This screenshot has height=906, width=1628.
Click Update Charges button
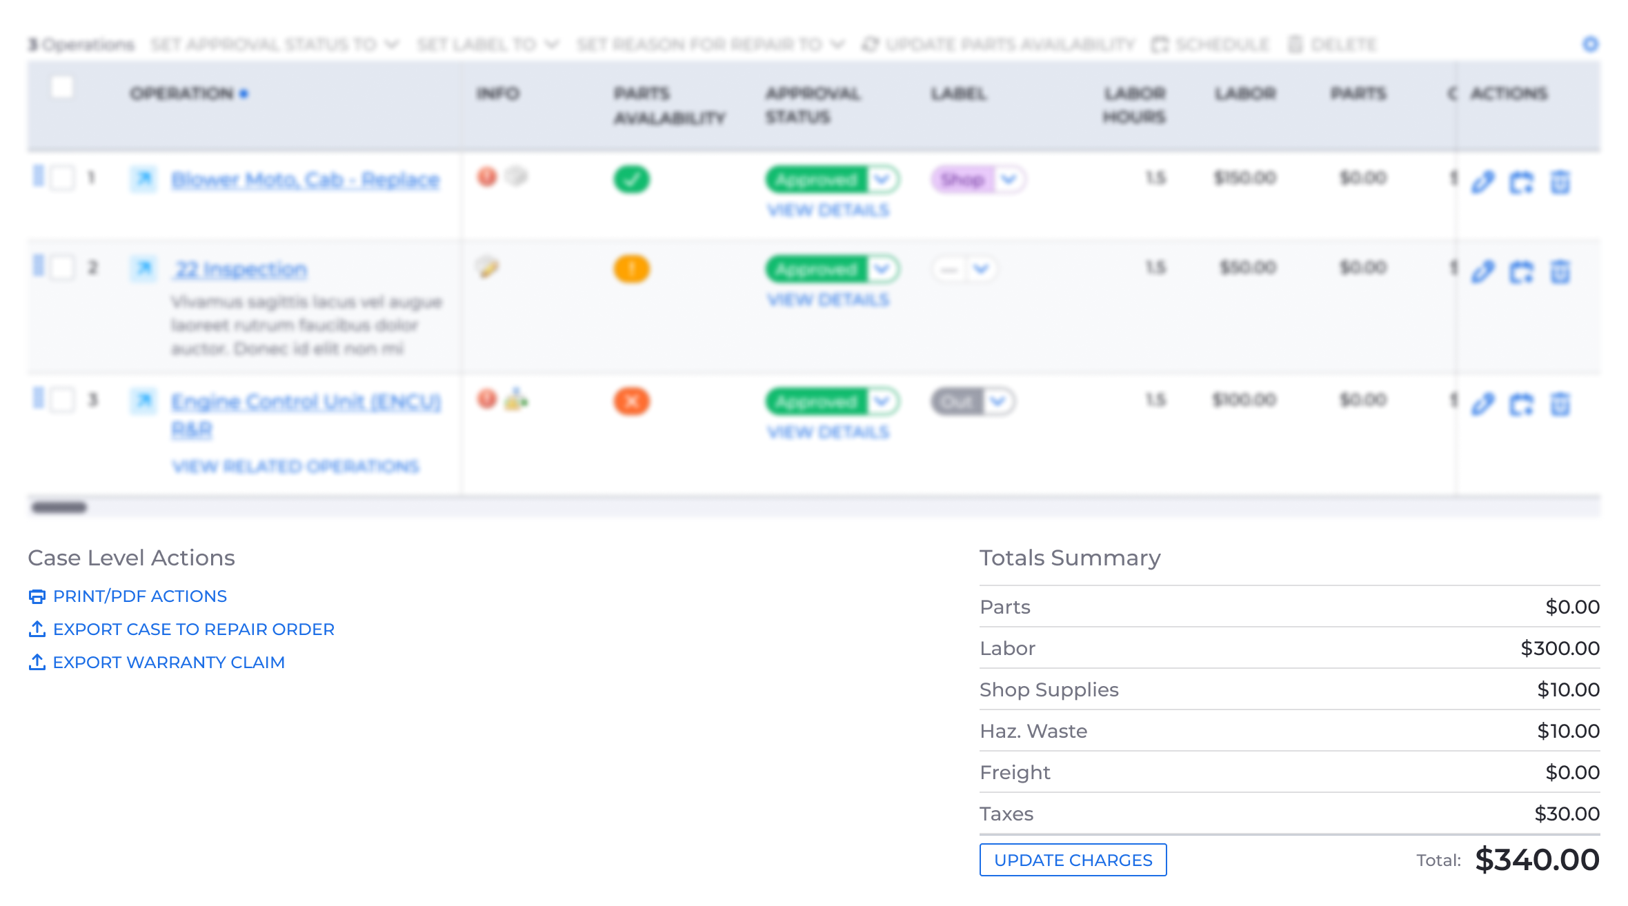click(1073, 860)
